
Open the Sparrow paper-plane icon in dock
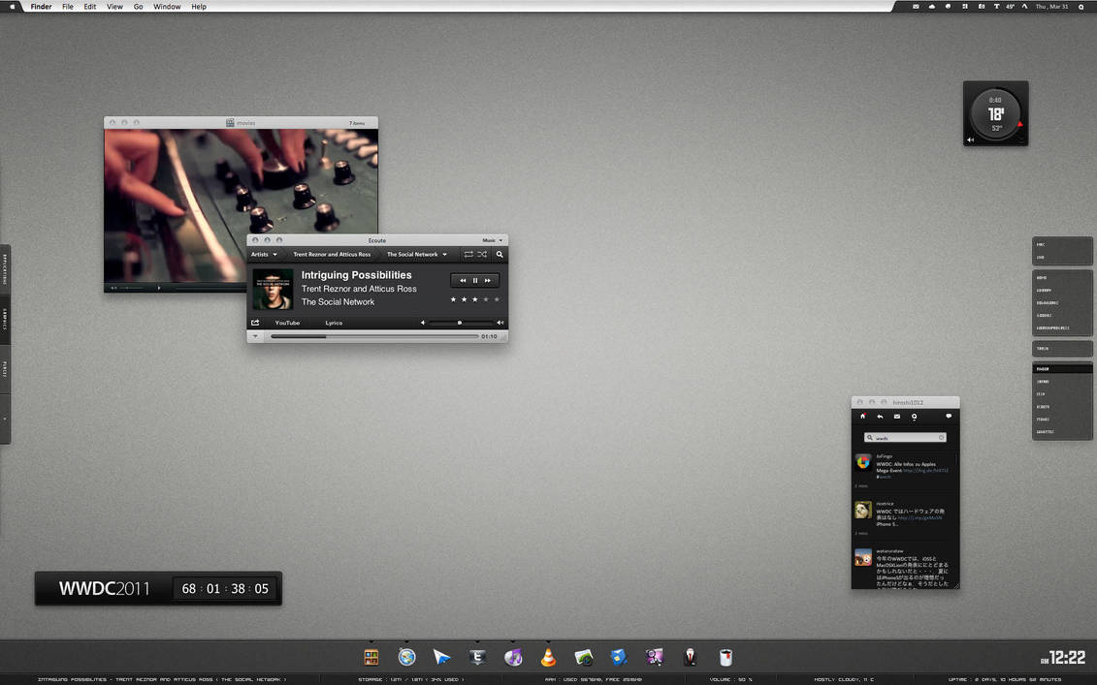pos(441,657)
